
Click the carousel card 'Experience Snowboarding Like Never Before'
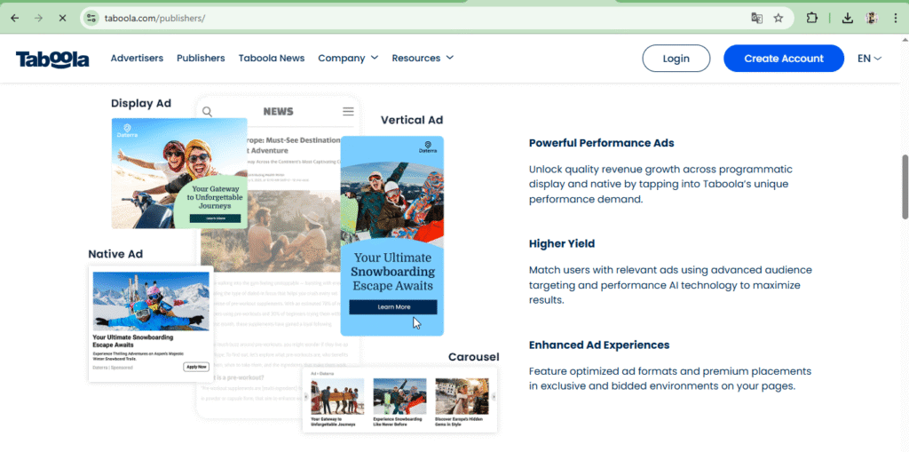coord(399,402)
